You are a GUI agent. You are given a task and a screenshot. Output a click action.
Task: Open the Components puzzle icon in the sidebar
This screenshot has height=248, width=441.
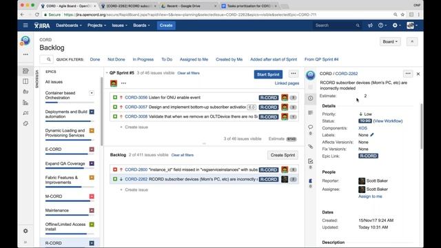[25, 123]
